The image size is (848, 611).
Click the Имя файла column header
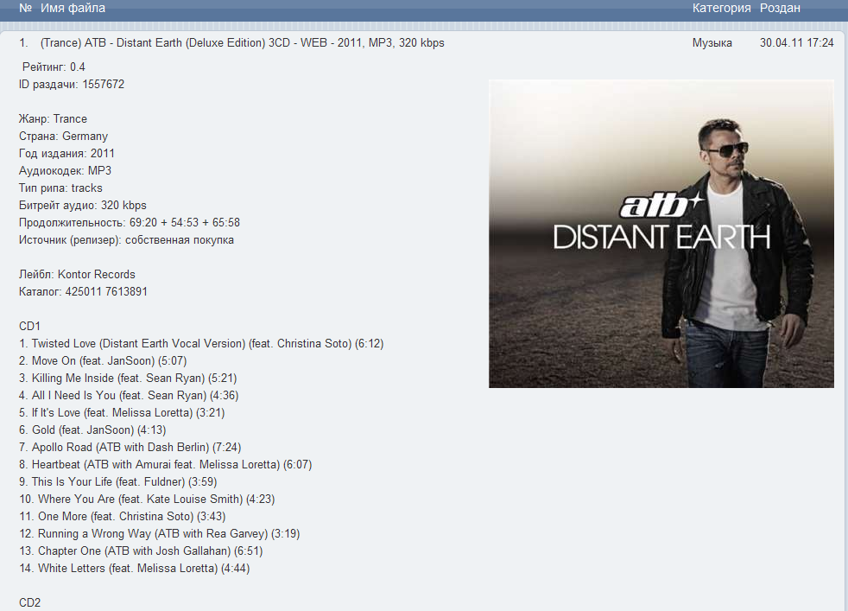tap(73, 8)
